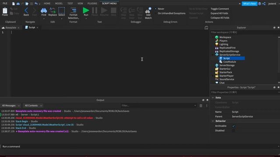Click the red WeatherScript error message
This screenshot has width=280, height=157.
[54, 118]
